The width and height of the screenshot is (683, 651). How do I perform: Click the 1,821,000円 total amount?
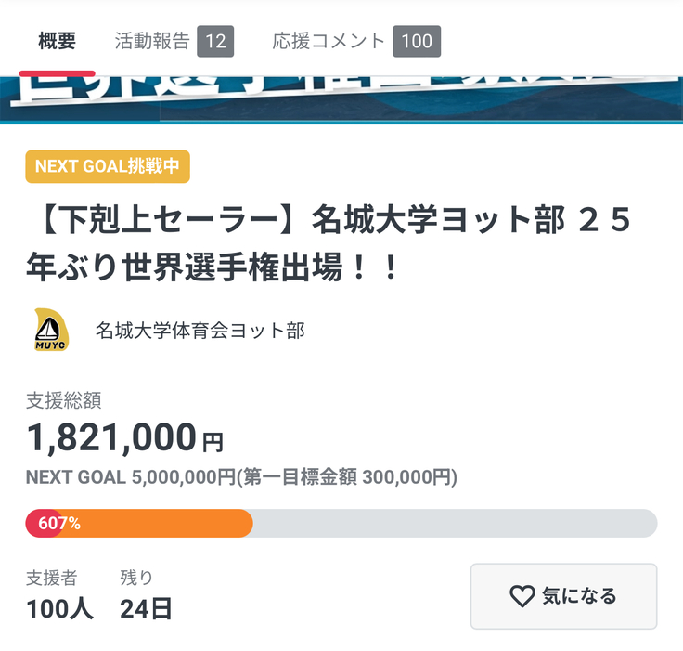[125, 437]
